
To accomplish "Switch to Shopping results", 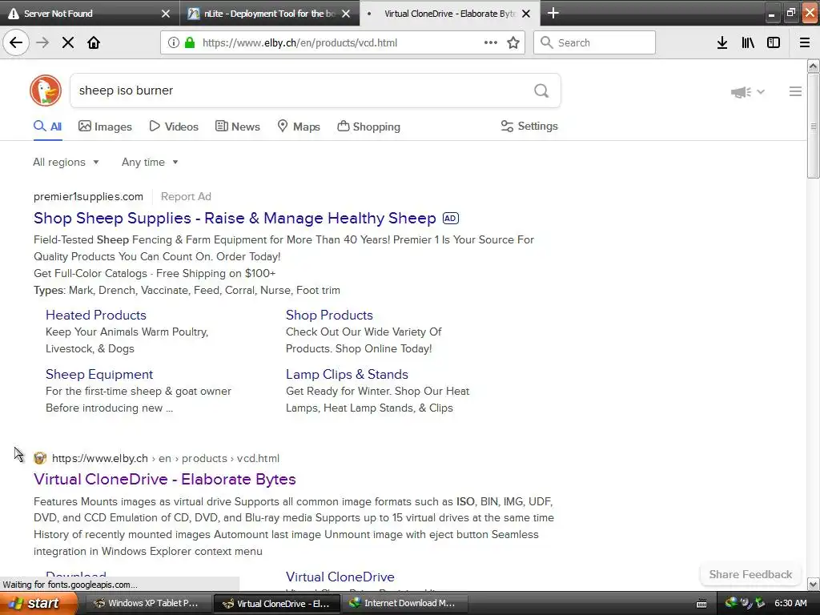I will coord(368,127).
